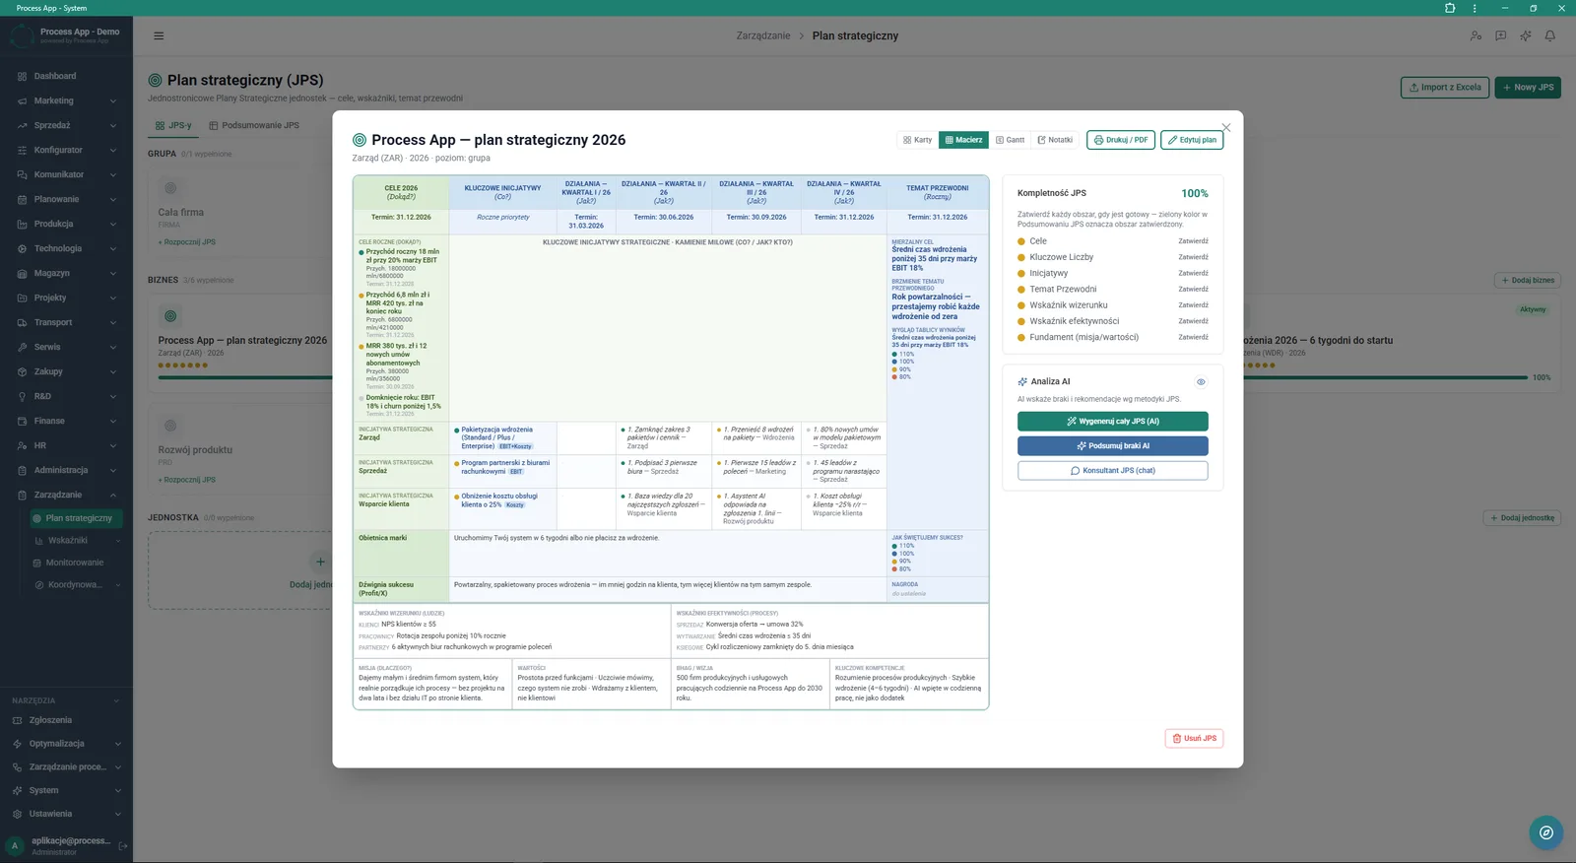Click Zatwierdź next to Inicjatywy
This screenshot has width=1576, height=863.
[1193, 273]
